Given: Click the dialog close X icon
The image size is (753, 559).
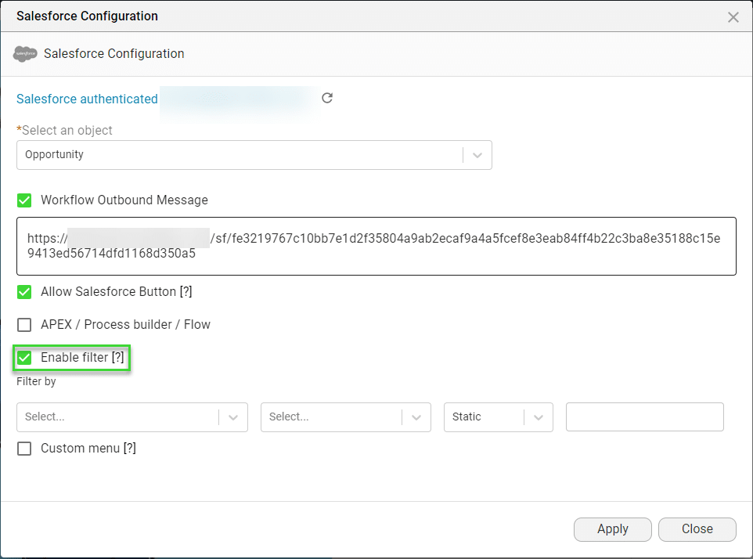Looking at the screenshot, I should pyautogui.click(x=733, y=16).
